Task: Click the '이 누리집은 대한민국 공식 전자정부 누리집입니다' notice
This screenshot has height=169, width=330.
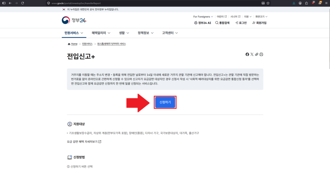Action: [x=93, y=9]
